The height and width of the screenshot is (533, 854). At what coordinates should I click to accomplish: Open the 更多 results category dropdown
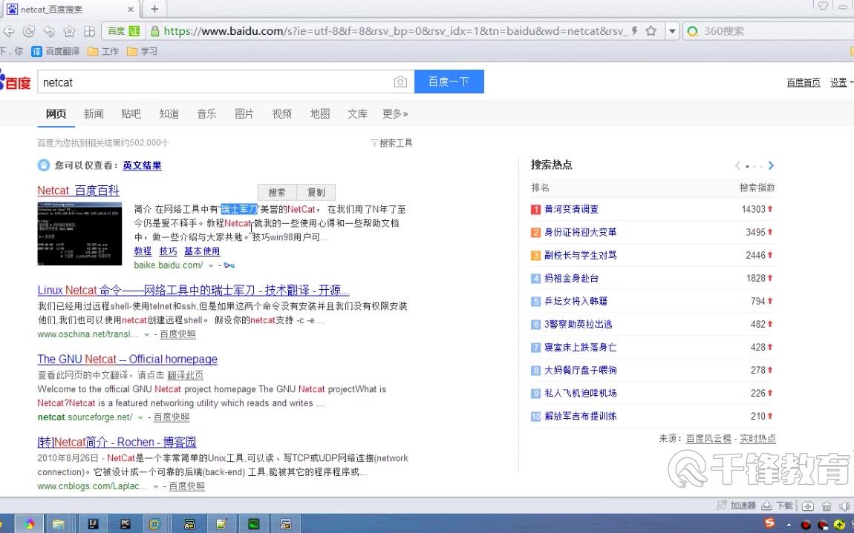click(394, 113)
